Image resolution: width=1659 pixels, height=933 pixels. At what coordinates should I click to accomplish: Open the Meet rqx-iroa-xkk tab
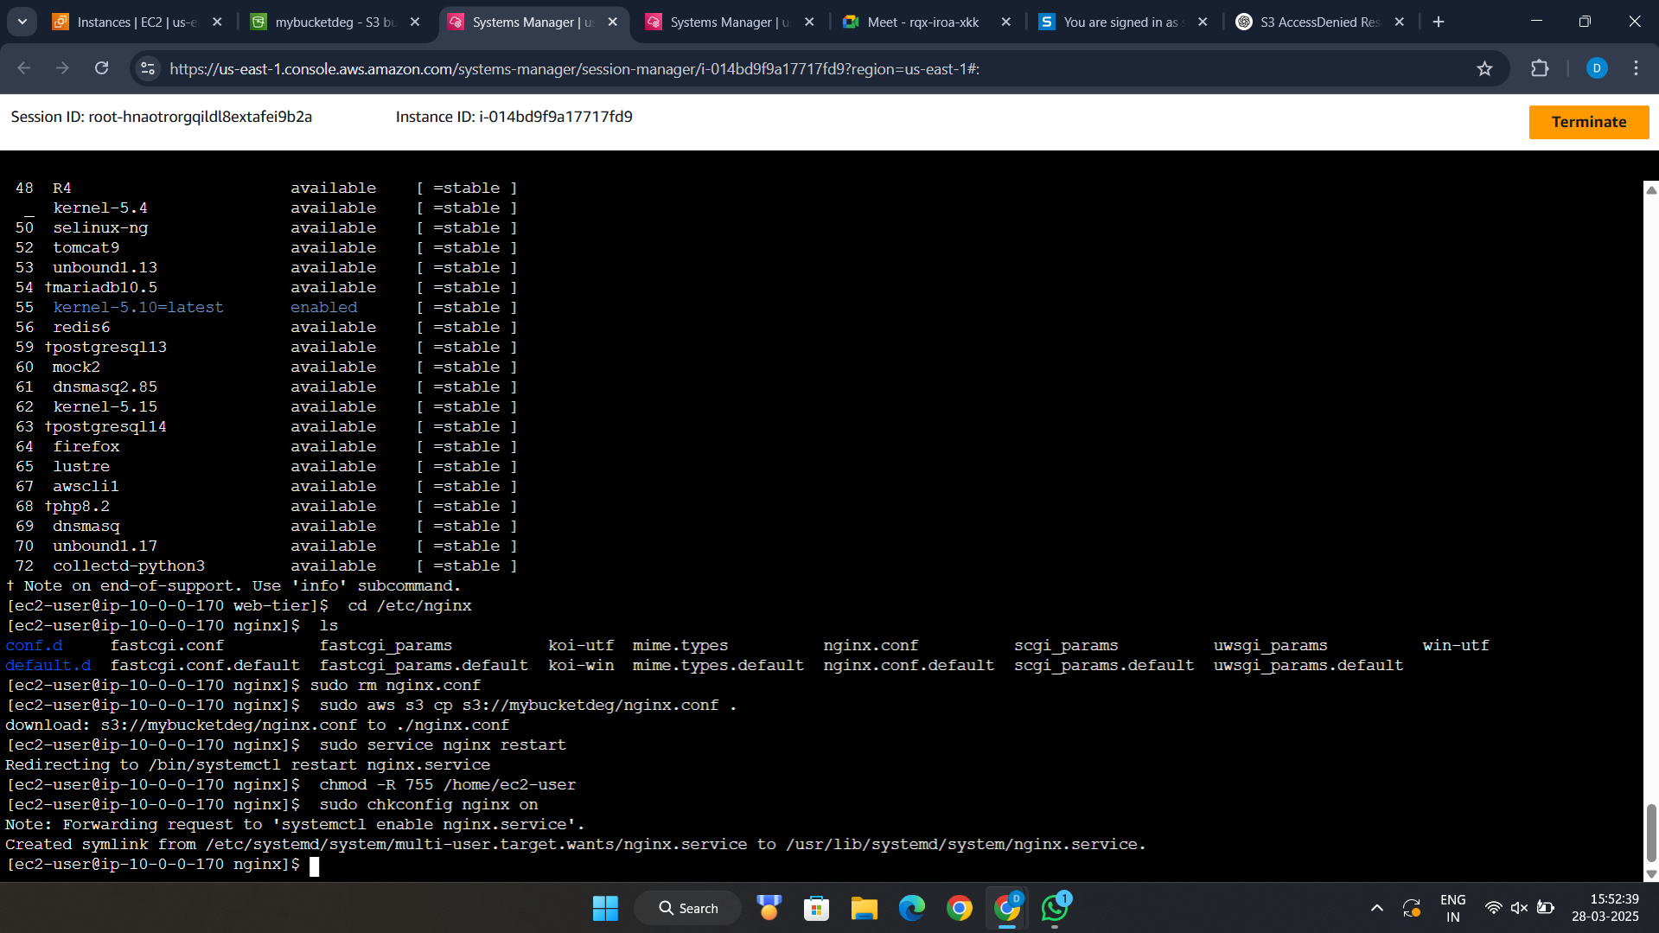click(x=923, y=22)
